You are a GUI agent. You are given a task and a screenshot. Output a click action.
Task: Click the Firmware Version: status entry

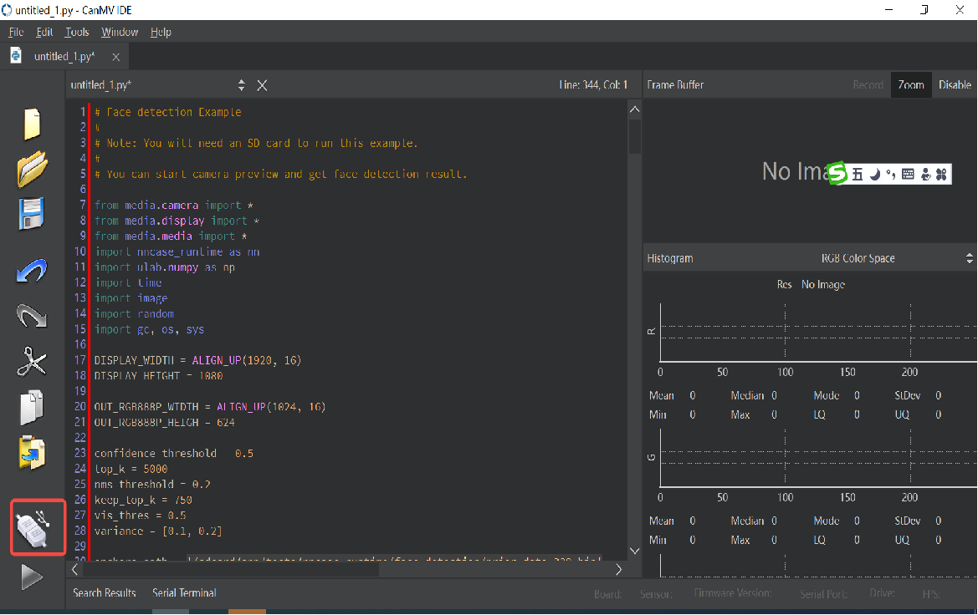(x=733, y=592)
